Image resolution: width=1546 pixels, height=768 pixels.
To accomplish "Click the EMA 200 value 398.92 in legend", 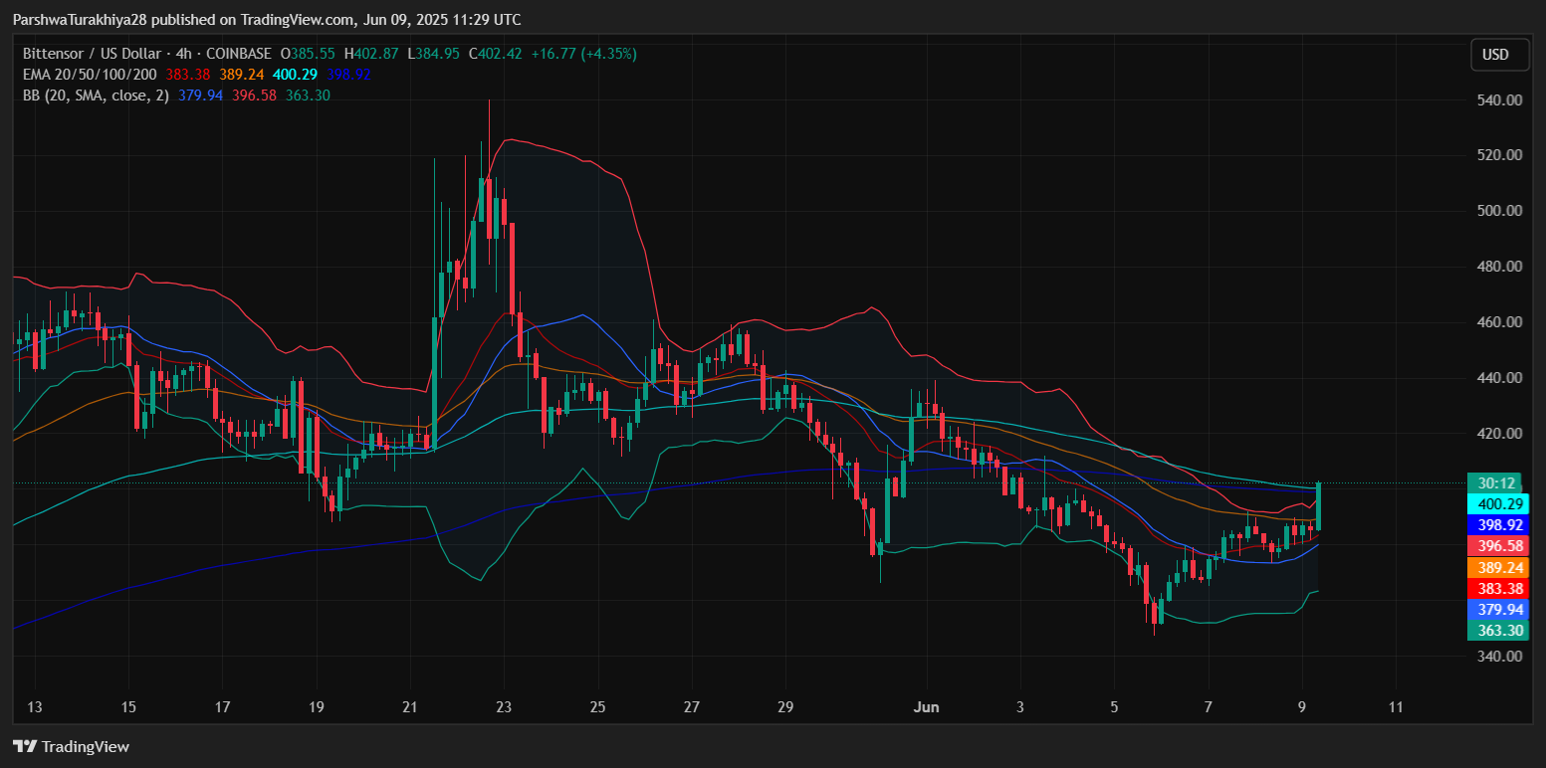I will coord(348,75).
